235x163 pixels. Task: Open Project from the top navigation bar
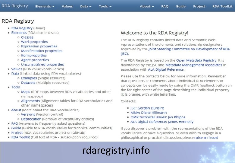click(199, 6)
